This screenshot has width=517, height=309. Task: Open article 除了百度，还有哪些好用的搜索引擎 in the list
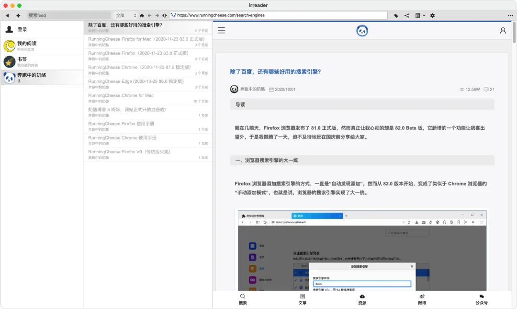[x=148, y=28]
